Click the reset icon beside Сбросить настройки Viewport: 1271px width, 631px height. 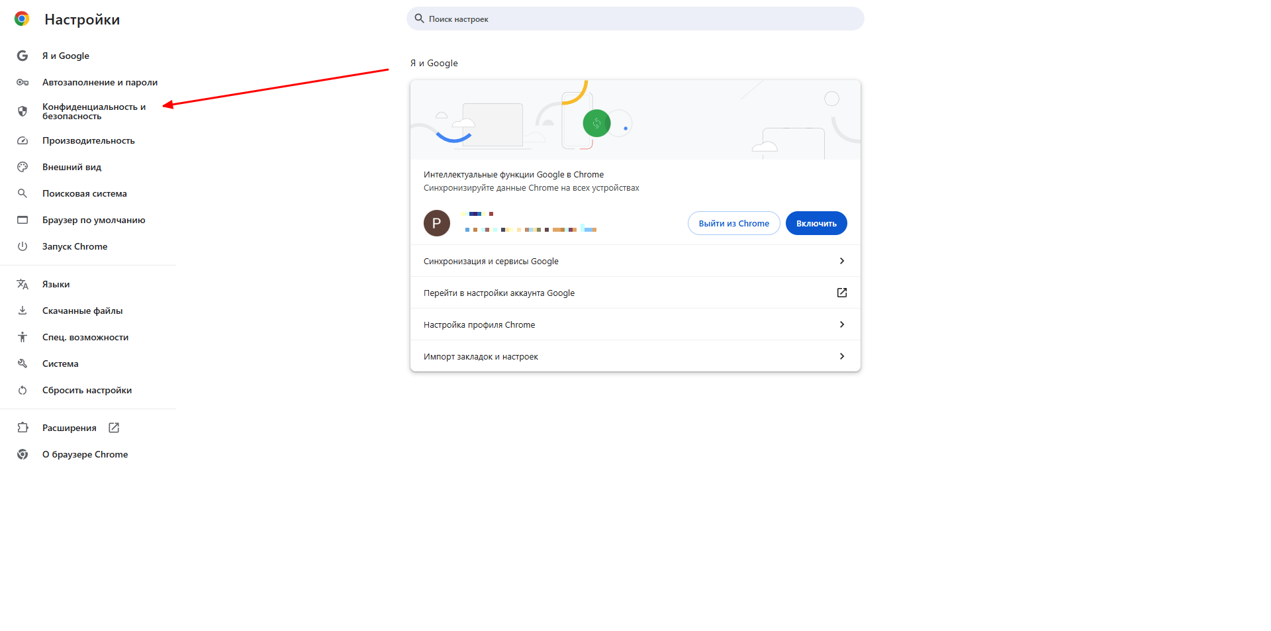click(x=23, y=390)
